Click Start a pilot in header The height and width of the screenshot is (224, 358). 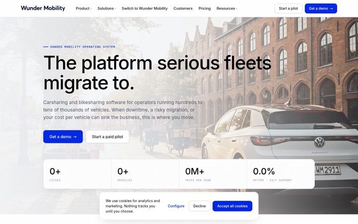click(x=288, y=8)
